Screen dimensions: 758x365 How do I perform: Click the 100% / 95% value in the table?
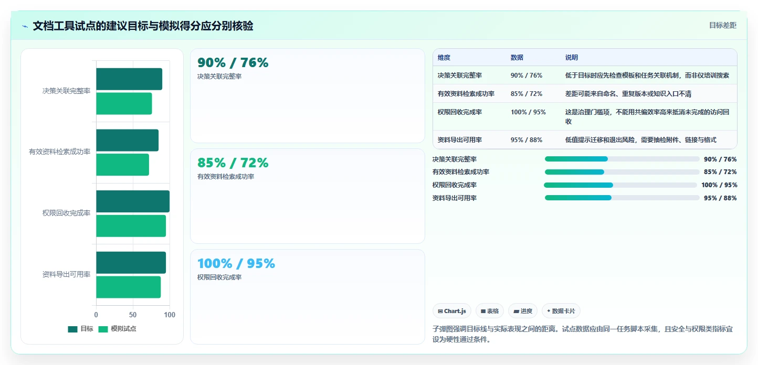(x=528, y=112)
